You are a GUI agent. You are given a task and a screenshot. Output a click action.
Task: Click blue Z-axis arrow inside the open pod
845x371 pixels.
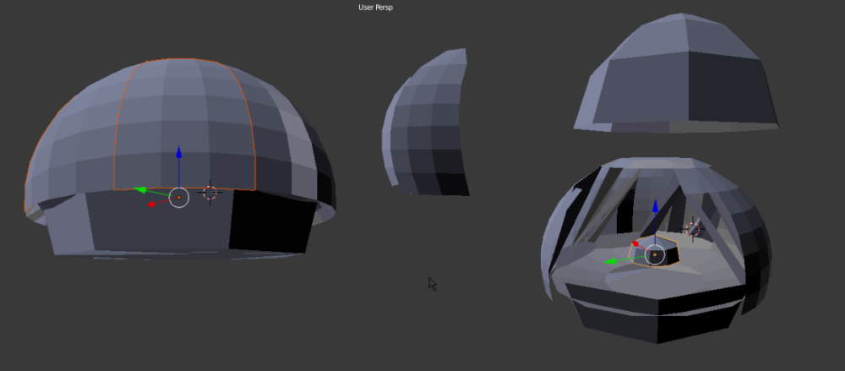tap(656, 205)
